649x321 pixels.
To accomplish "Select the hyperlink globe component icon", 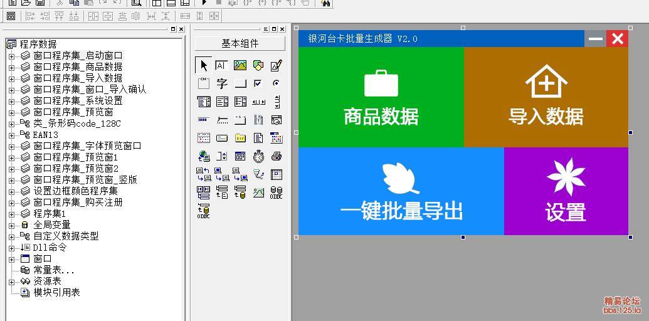I will [x=204, y=156].
